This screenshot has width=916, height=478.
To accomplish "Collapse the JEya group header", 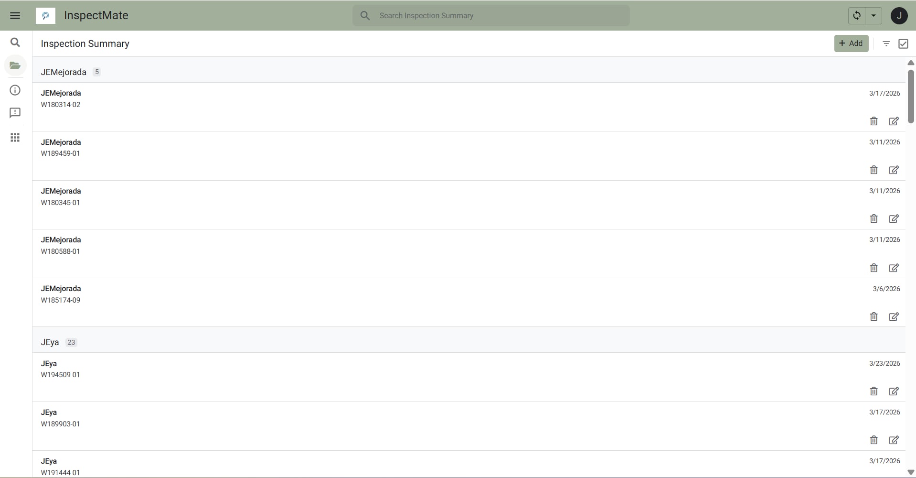I will (x=469, y=342).
